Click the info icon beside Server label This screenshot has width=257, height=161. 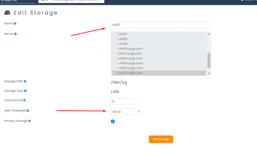(15, 34)
